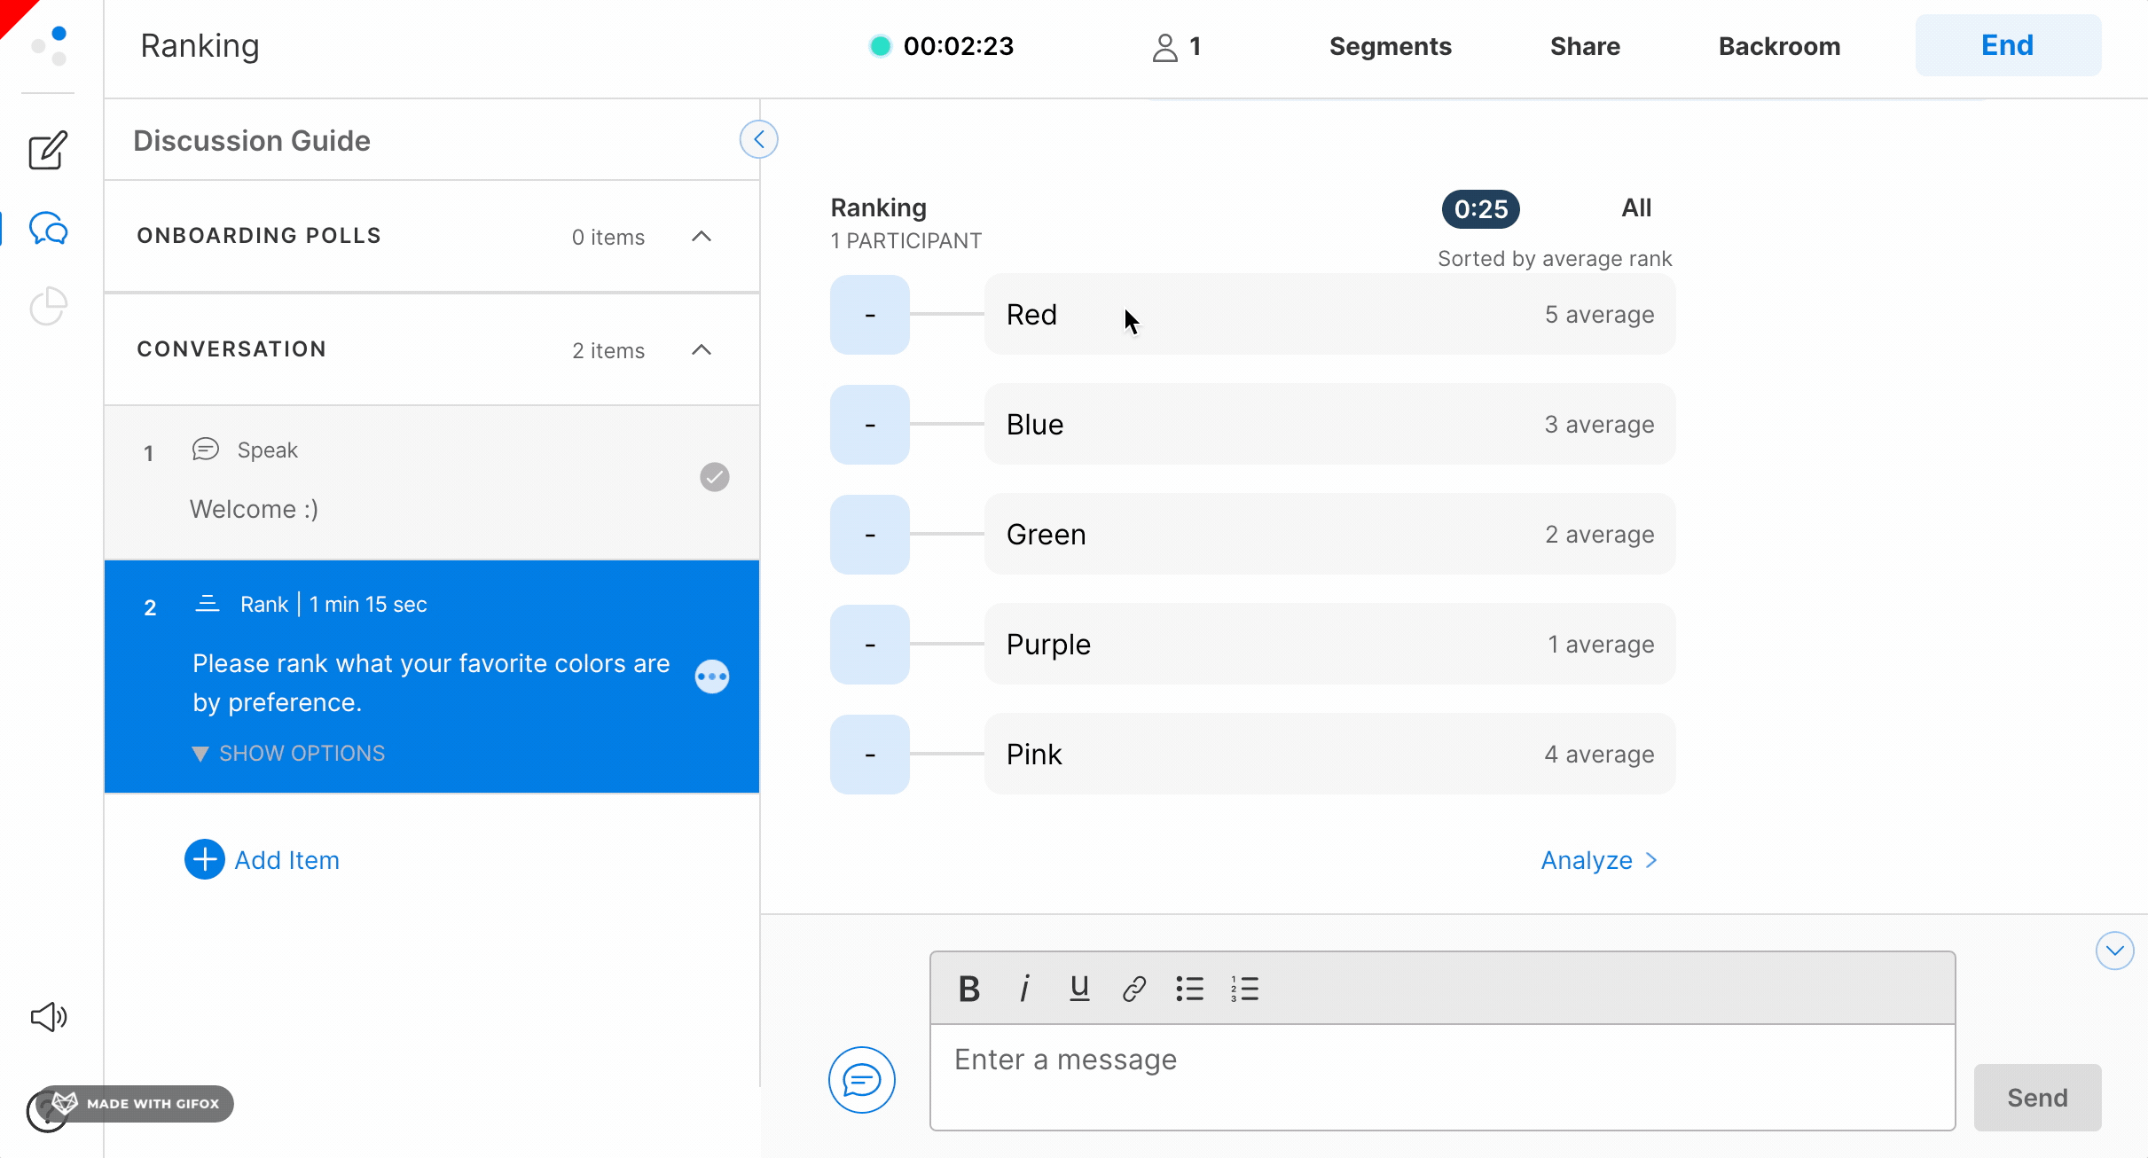Click the Add Item link
Image resolution: width=2148 pixels, height=1158 pixels.
tap(287, 860)
